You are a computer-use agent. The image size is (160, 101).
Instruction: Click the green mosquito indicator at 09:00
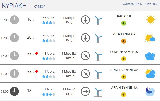[x=124, y=23]
